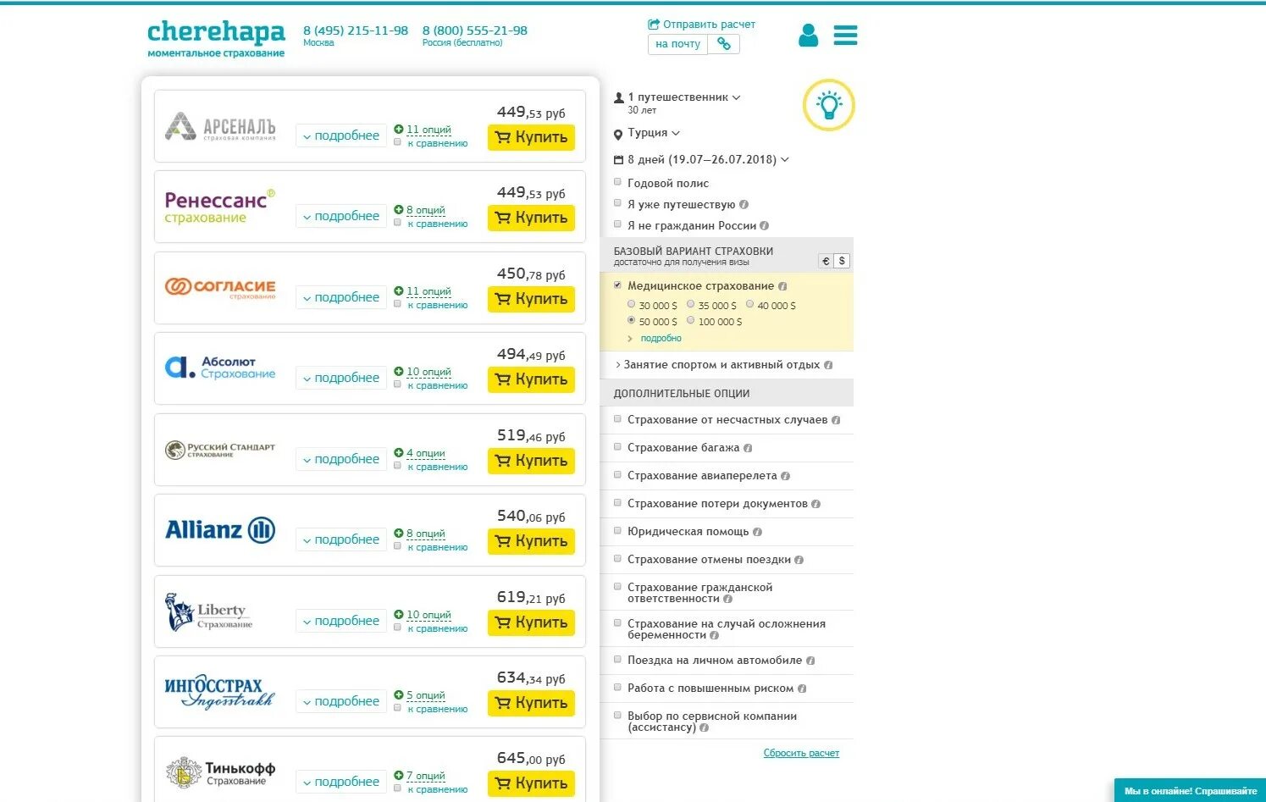Select 30 000 $ coverage amount
Screen dimensions: 1266x802
tap(632, 304)
